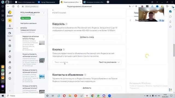Tick checkbox for Нужно установить натяжные потолки ad

pos(21,54)
